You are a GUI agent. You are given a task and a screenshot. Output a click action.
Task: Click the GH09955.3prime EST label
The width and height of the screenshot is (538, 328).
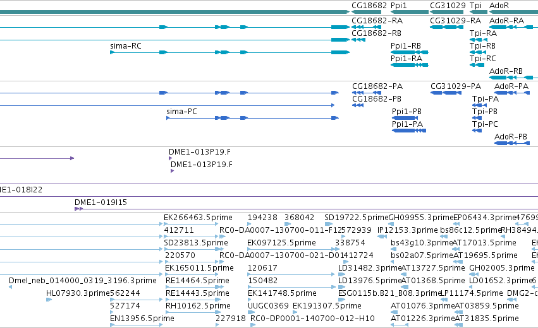(x=421, y=218)
